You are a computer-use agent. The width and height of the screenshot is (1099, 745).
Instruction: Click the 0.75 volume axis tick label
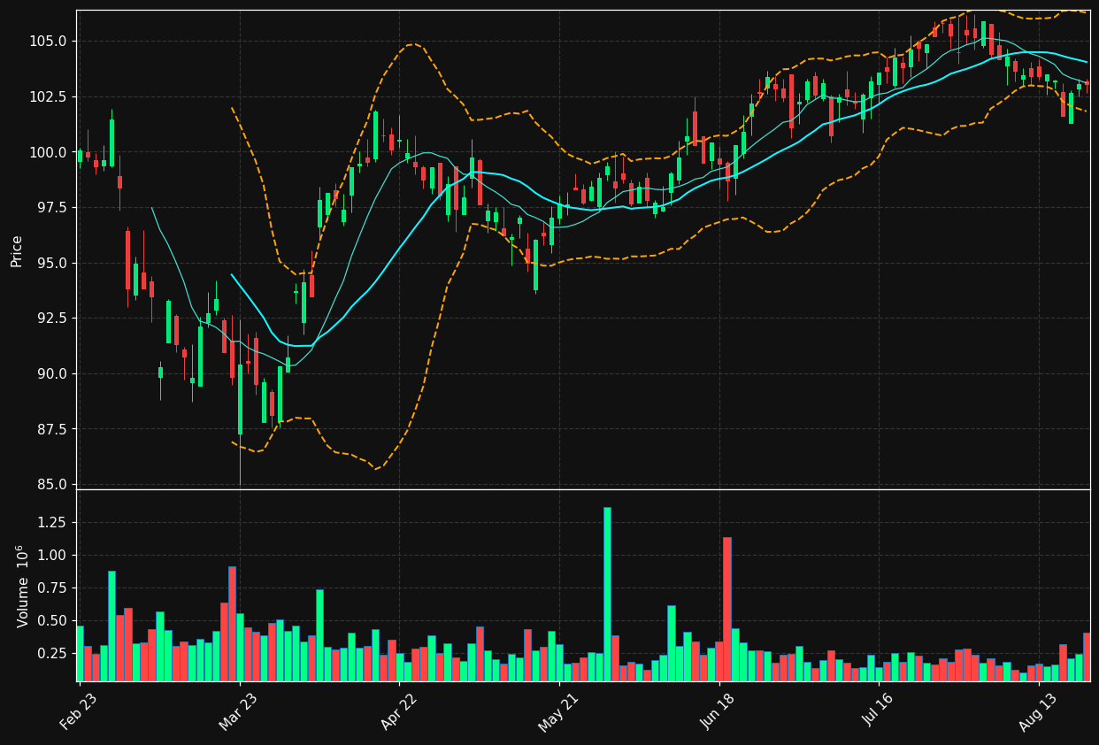point(53,588)
